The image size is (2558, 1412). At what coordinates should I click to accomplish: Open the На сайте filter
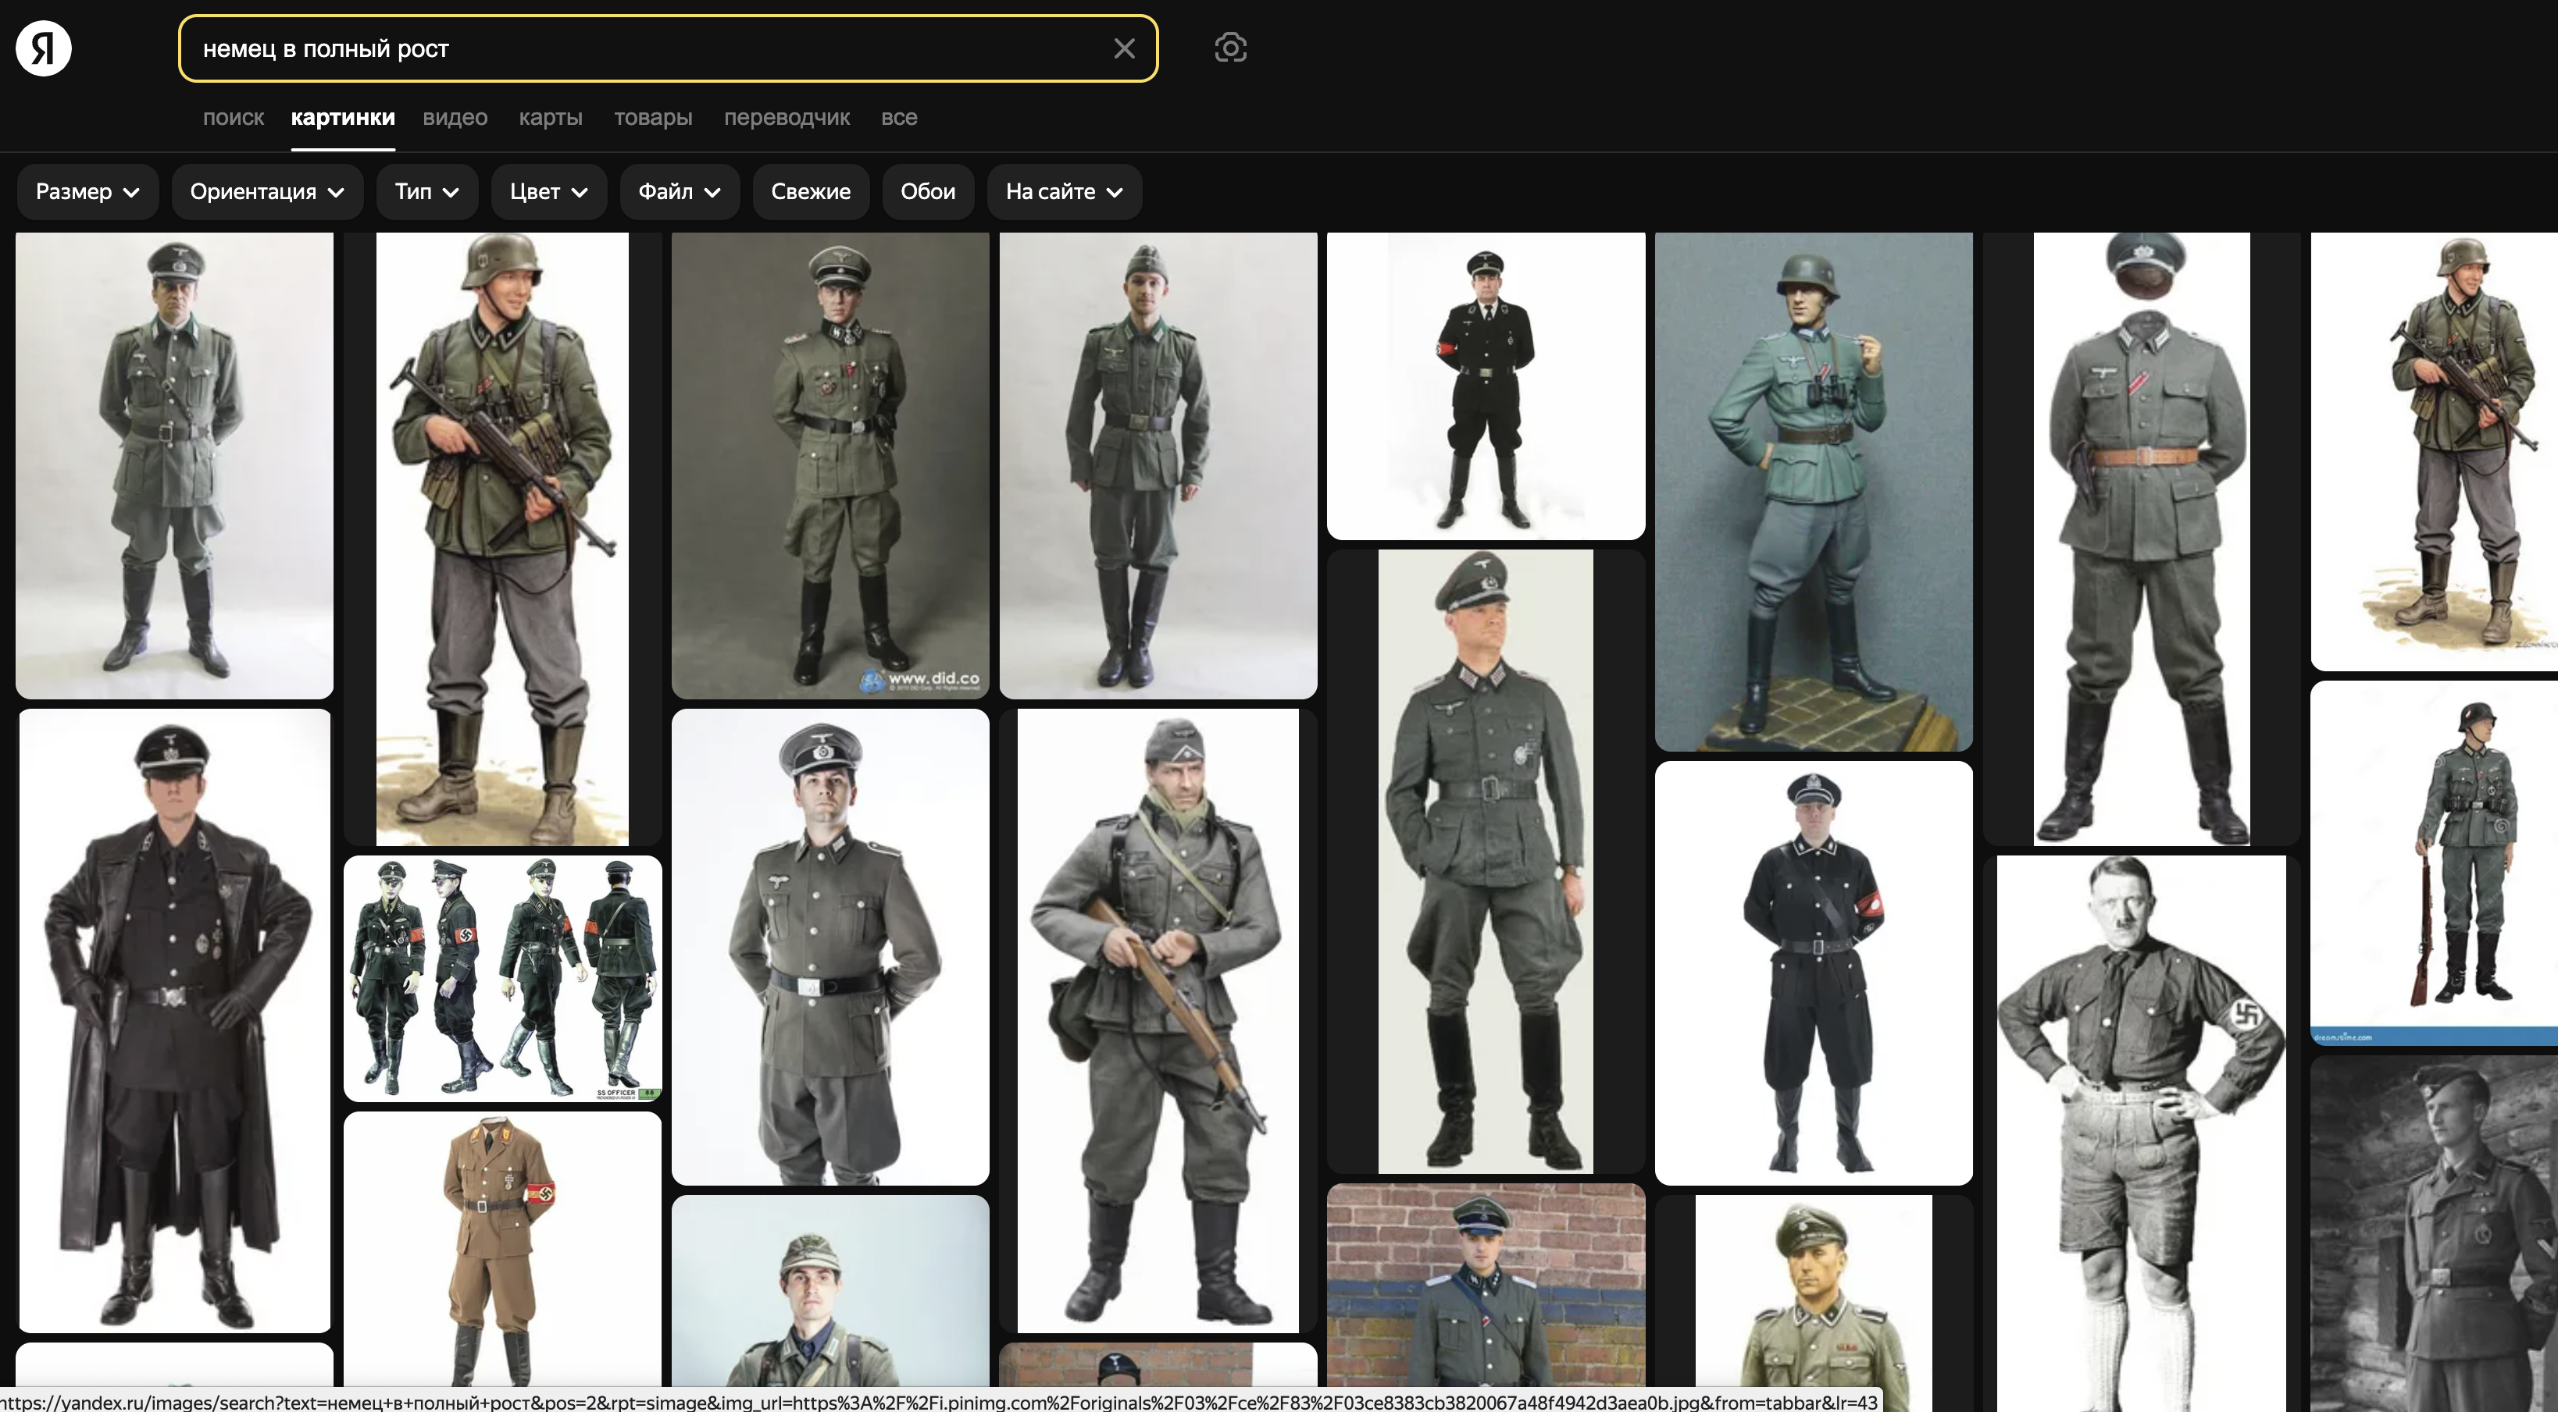[1064, 191]
